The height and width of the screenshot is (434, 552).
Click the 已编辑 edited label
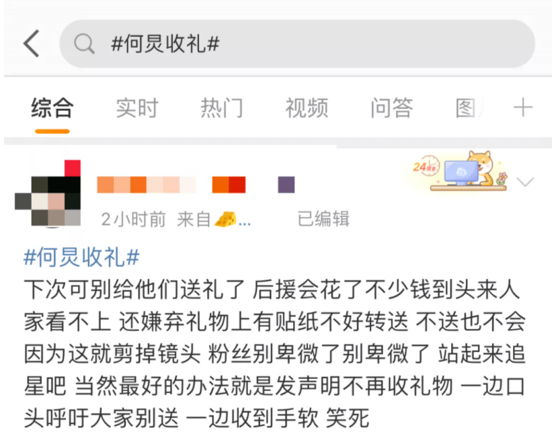(323, 219)
